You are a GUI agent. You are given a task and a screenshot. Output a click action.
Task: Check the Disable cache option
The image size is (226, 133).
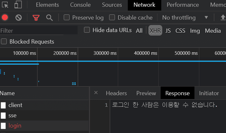pos(112,18)
